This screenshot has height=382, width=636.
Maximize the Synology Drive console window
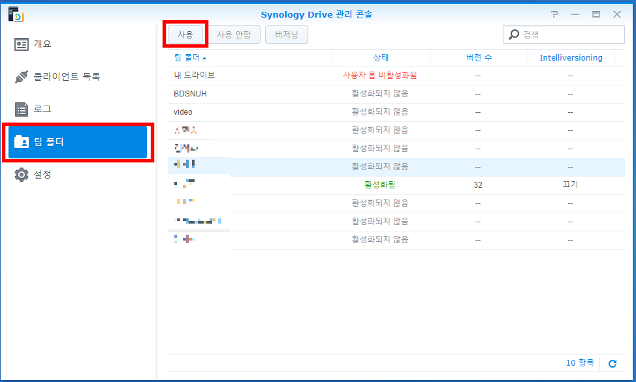[596, 14]
